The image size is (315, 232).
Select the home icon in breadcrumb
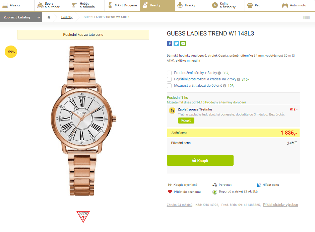[49, 17]
